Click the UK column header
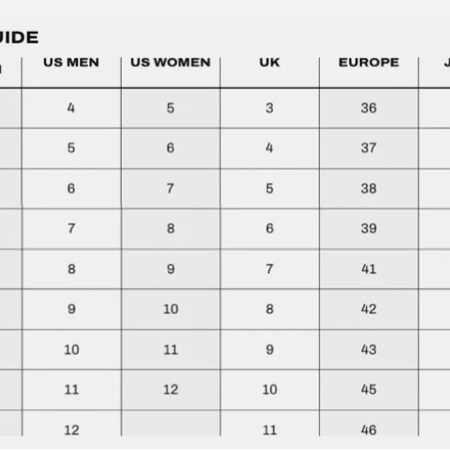Viewport: 450px width, 450px height. tap(269, 63)
